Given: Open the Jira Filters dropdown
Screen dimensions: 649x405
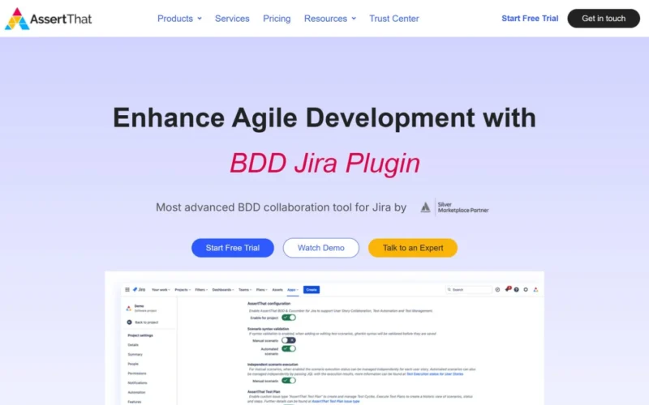Looking at the screenshot, I should 201,290.
